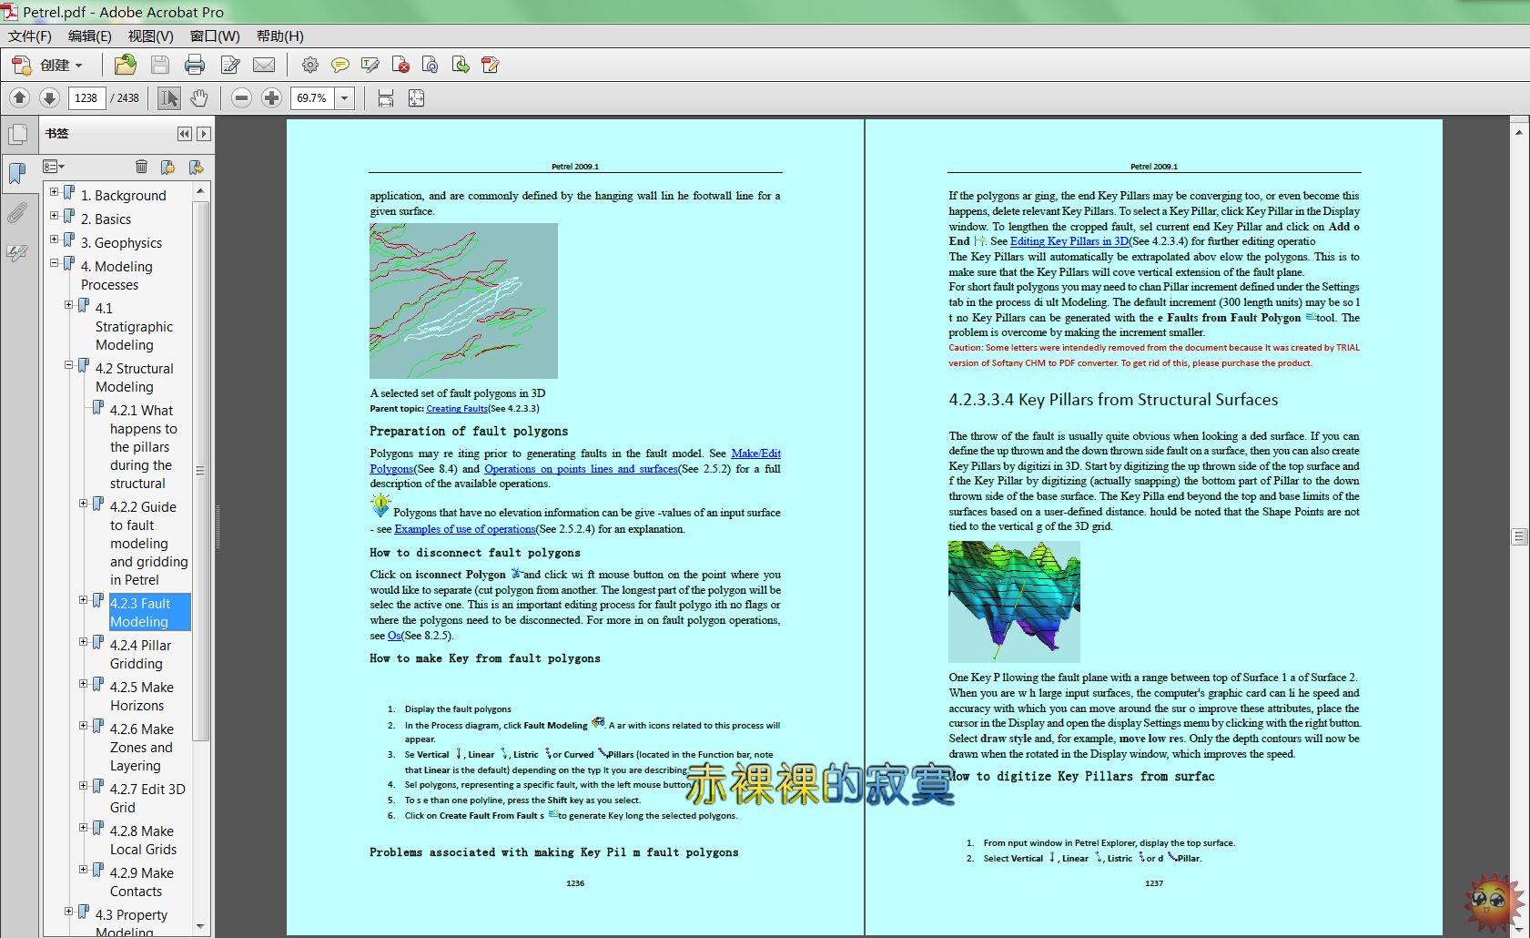
Task: Expand the 2. Basics bookmark
Action: coord(54,216)
